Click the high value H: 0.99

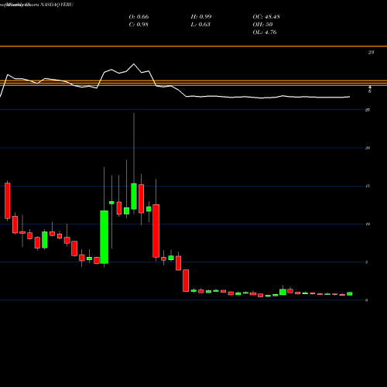pyautogui.click(x=201, y=17)
